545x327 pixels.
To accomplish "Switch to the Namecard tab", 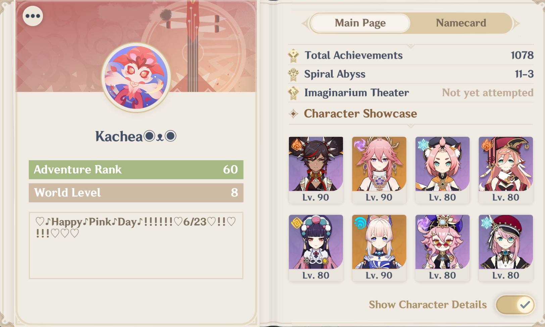I will (x=461, y=23).
